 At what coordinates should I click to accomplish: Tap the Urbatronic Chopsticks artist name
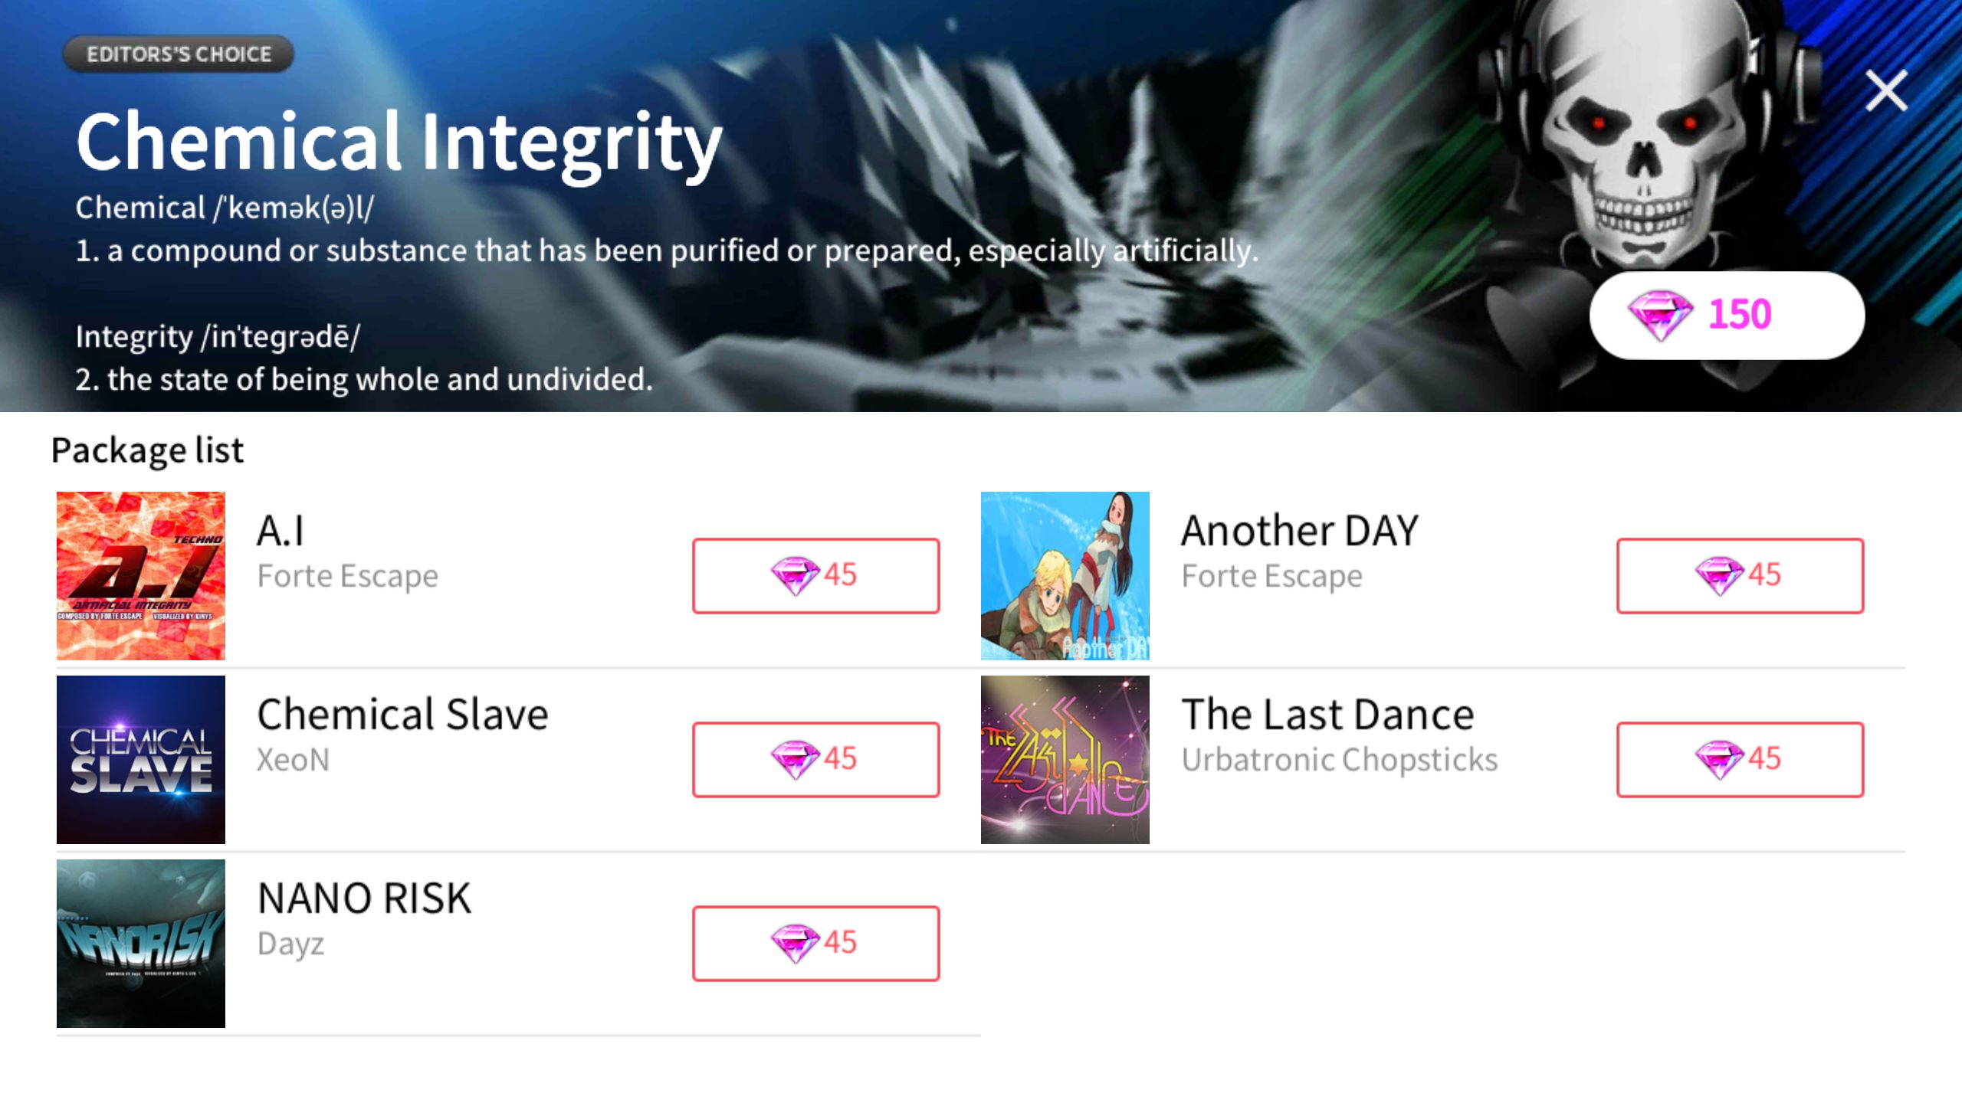click(x=1340, y=760)
